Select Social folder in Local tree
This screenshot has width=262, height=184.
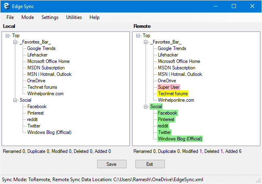pyautogui.click(x=25, y=100)
